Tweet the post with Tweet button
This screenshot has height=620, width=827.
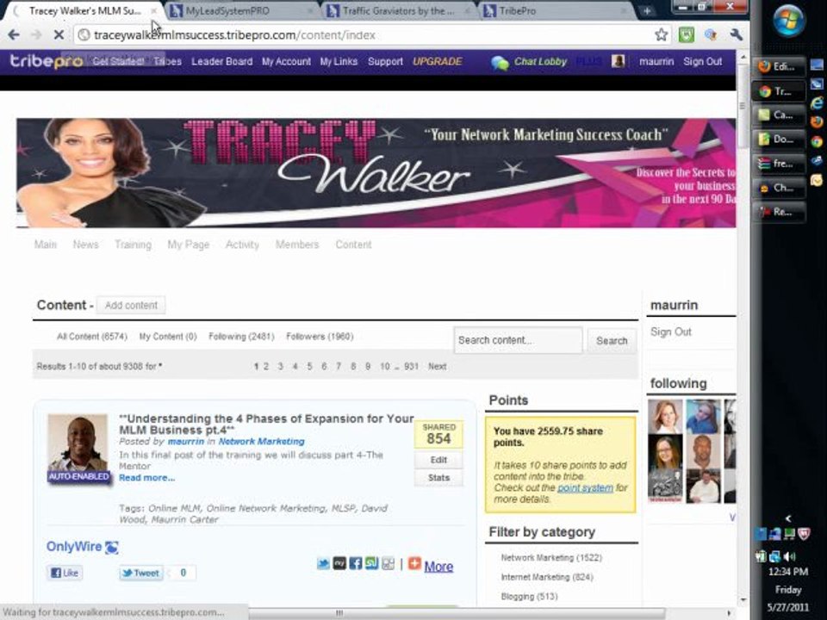[x=140, y=573]
